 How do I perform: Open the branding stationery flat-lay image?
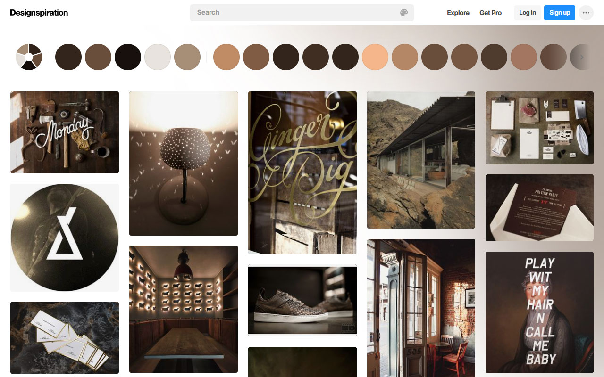(539, 128)
